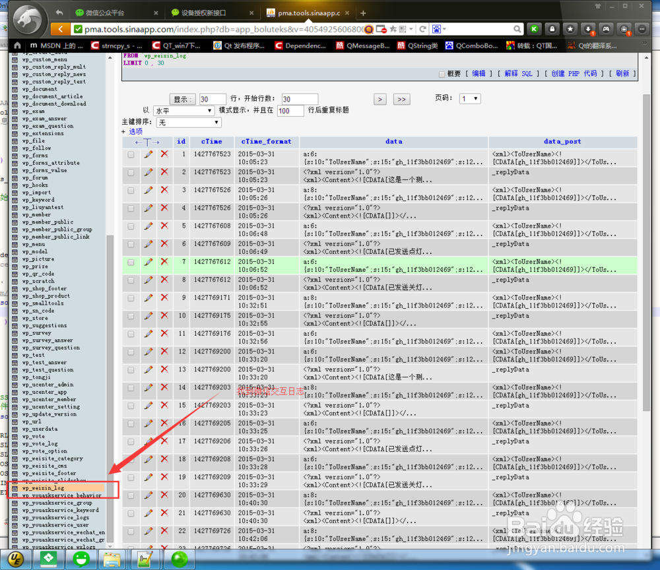The width and height of the screenshot is (660, 570).
Task: Open a new browser tab with plus icon
Action: (x=363, y=13)
